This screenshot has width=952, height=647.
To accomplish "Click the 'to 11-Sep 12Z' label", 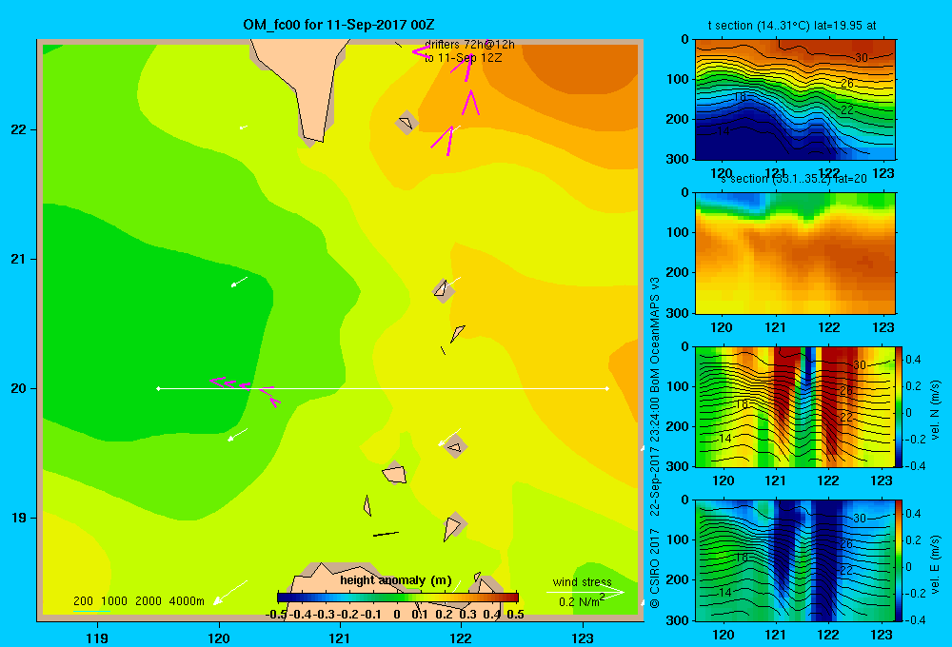I will coord(464,58).
